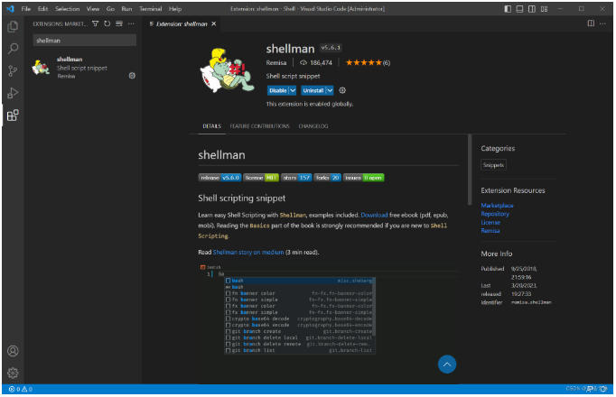
Task: Open the Source Control view
Action: coord(13,70)
